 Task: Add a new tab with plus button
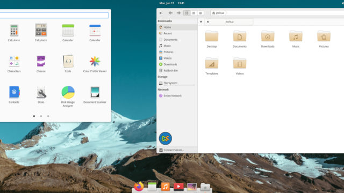pyautogui.click(x=201, y=21)
